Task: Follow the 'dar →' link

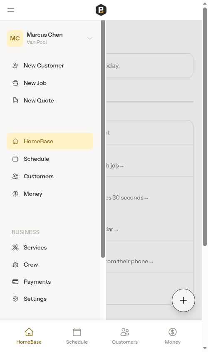Action: click(112, 230)
